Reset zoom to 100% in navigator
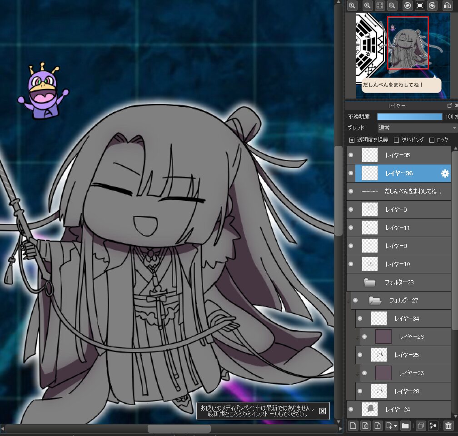This screenshot has width=458, height=436. 352,5
